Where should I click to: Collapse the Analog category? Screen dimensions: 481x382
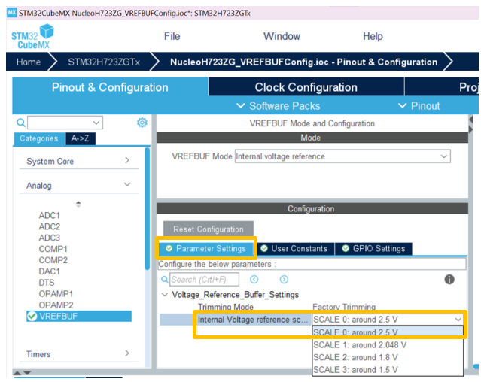point(78,185)
